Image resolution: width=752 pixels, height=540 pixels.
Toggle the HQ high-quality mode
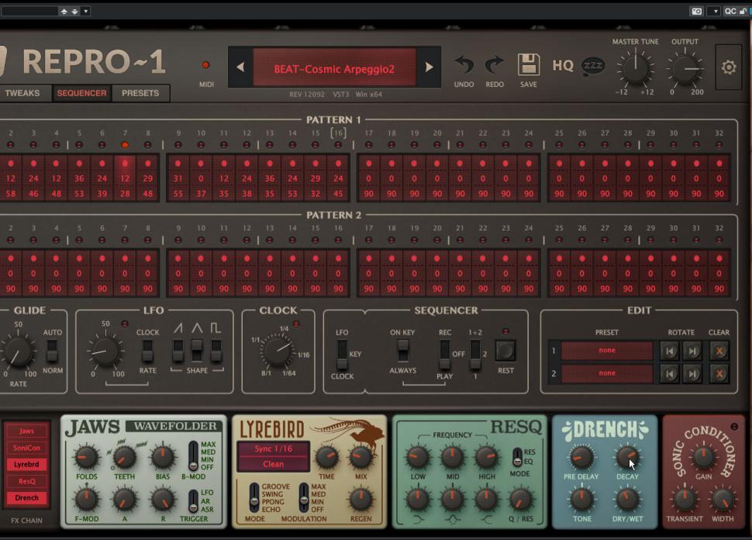click(x=563, y=65)
